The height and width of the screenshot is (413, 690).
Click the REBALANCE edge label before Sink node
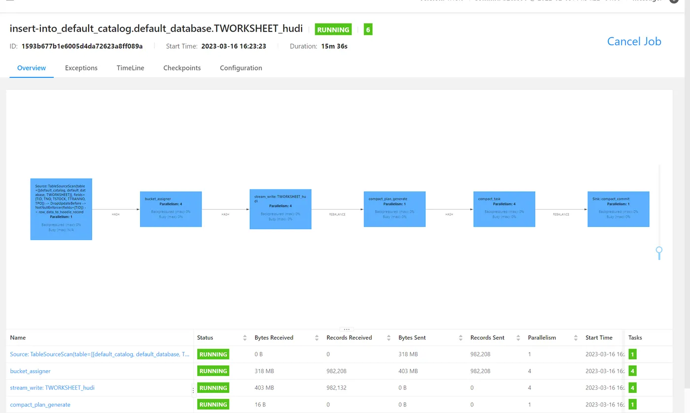561,215
